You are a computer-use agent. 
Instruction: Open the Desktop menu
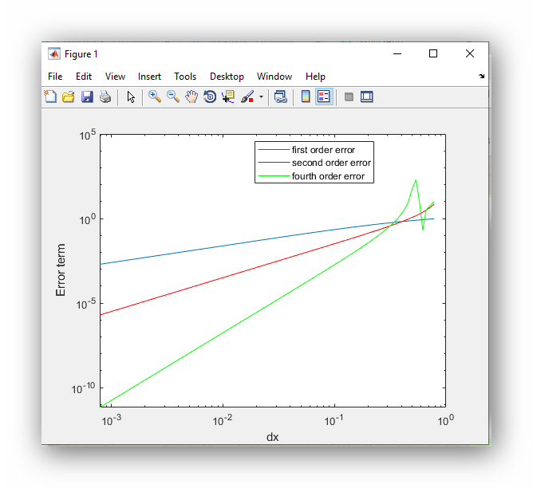[227, 77]
